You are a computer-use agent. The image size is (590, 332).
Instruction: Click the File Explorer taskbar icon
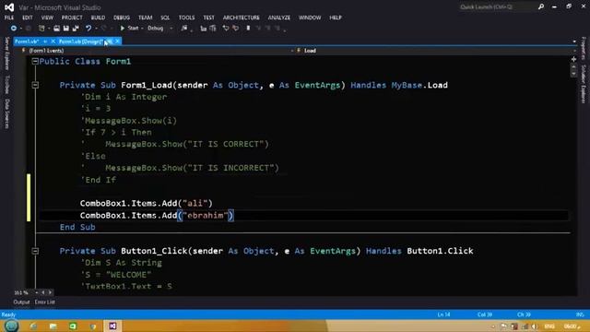point(53,326)
